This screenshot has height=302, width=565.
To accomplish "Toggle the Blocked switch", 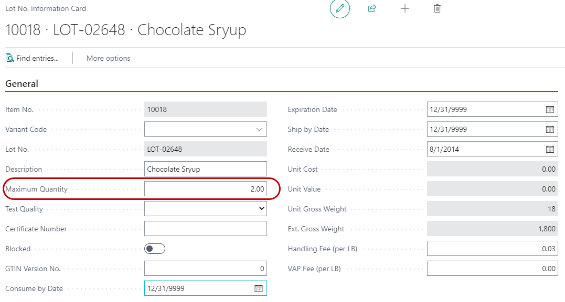I will click(155, 249).
